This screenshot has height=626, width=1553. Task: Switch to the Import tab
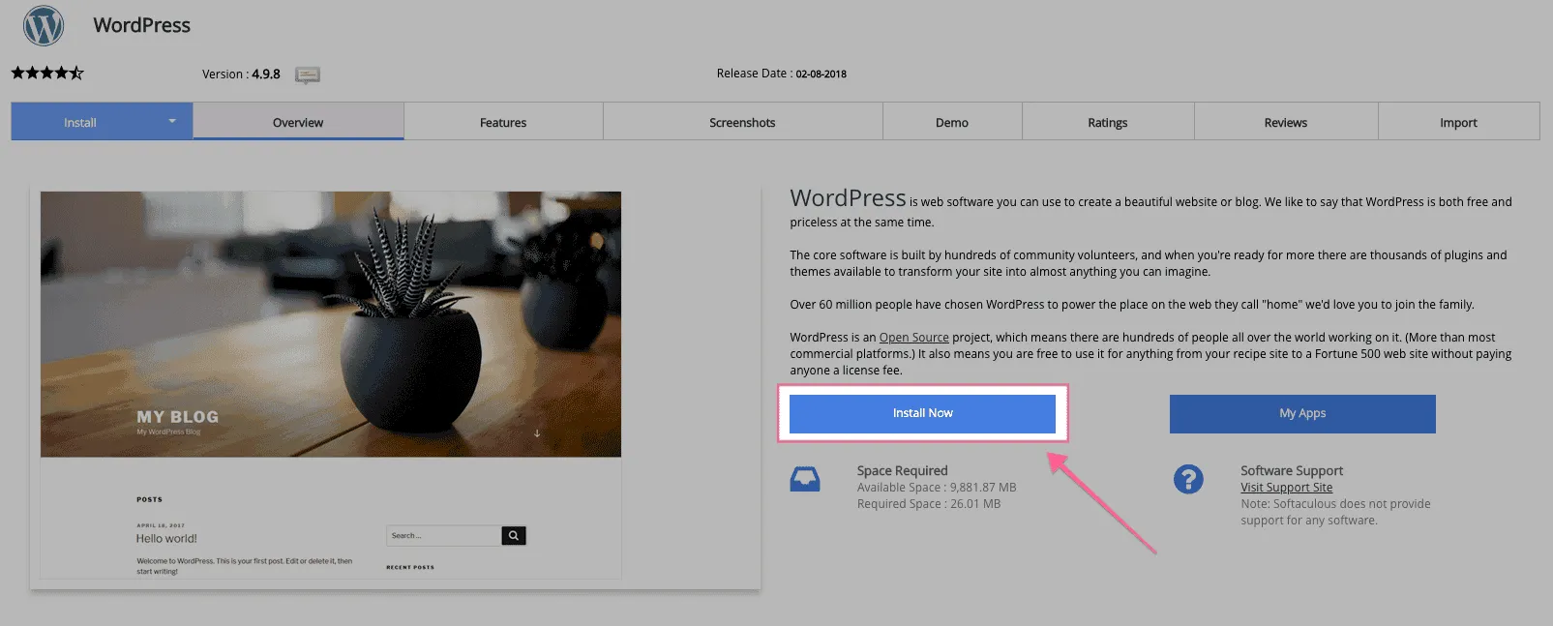(x=1458, y=122)
